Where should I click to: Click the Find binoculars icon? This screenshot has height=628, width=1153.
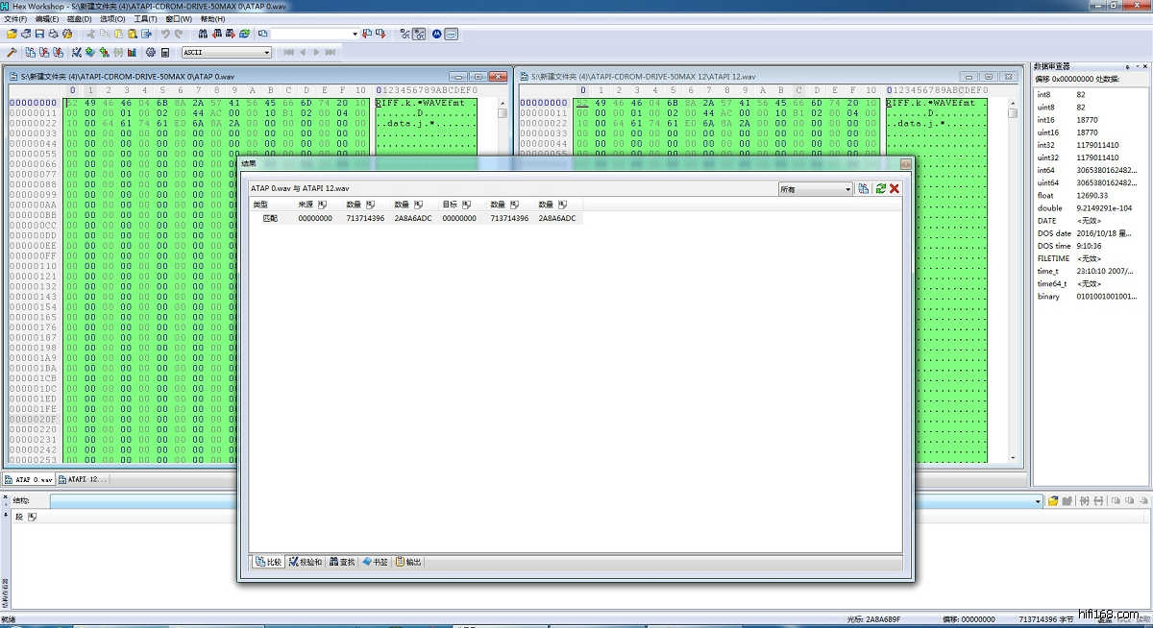[203, 34]
